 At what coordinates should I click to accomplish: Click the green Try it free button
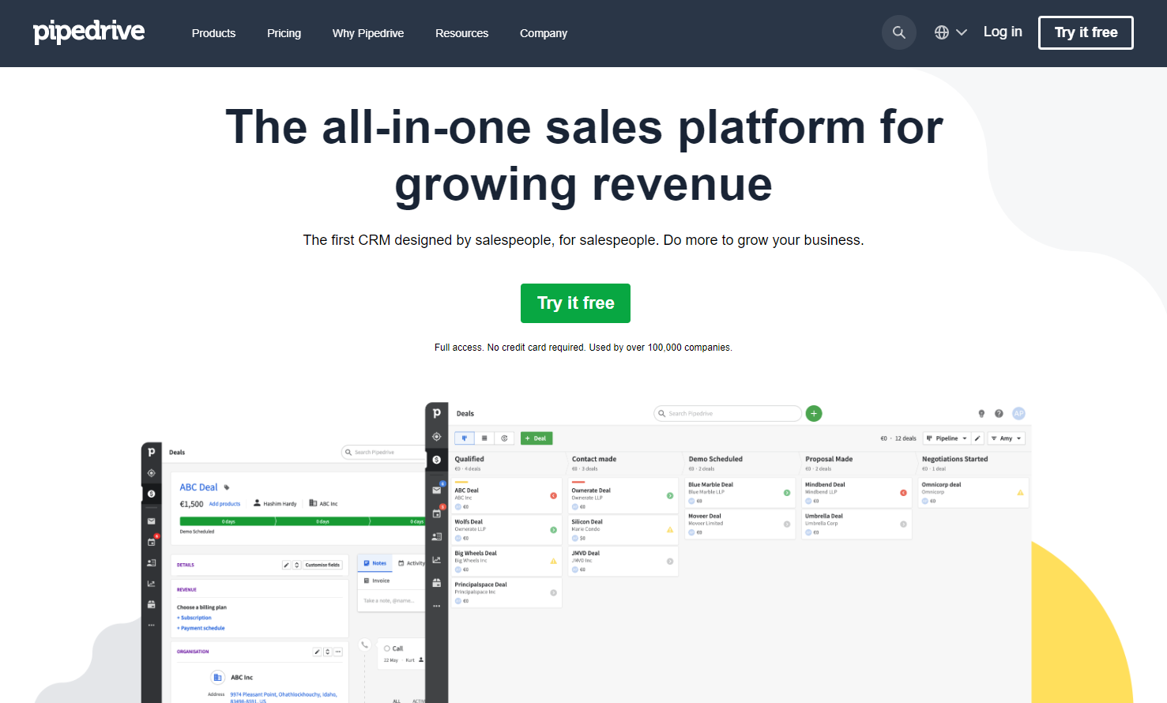coord(575,303)
